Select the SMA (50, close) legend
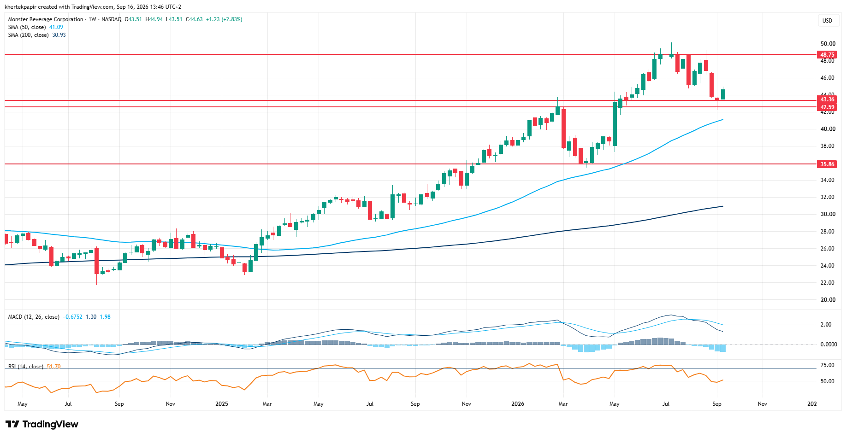Viewport: 846px width, 438px height. [x=27, y=27]
